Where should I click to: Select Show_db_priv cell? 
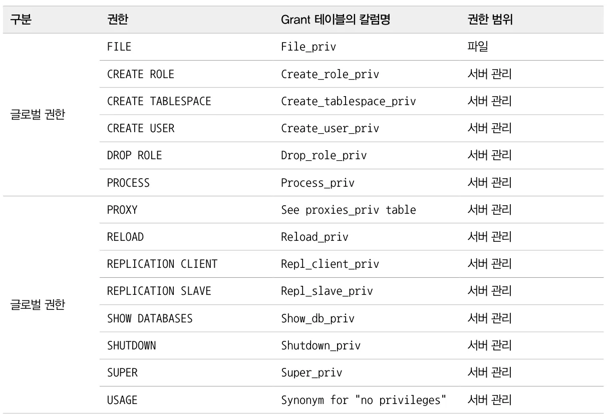(318, 319)
